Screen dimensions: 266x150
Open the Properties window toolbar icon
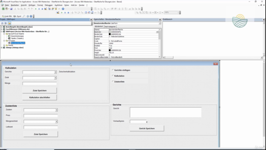pyautogui.click(x=53, y=9)
